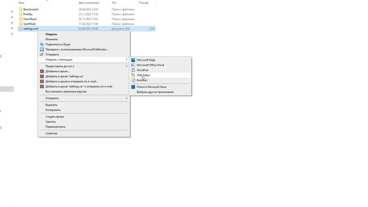Click the settings.xml size cell
The image size is (368, 207).
[152, 29]
